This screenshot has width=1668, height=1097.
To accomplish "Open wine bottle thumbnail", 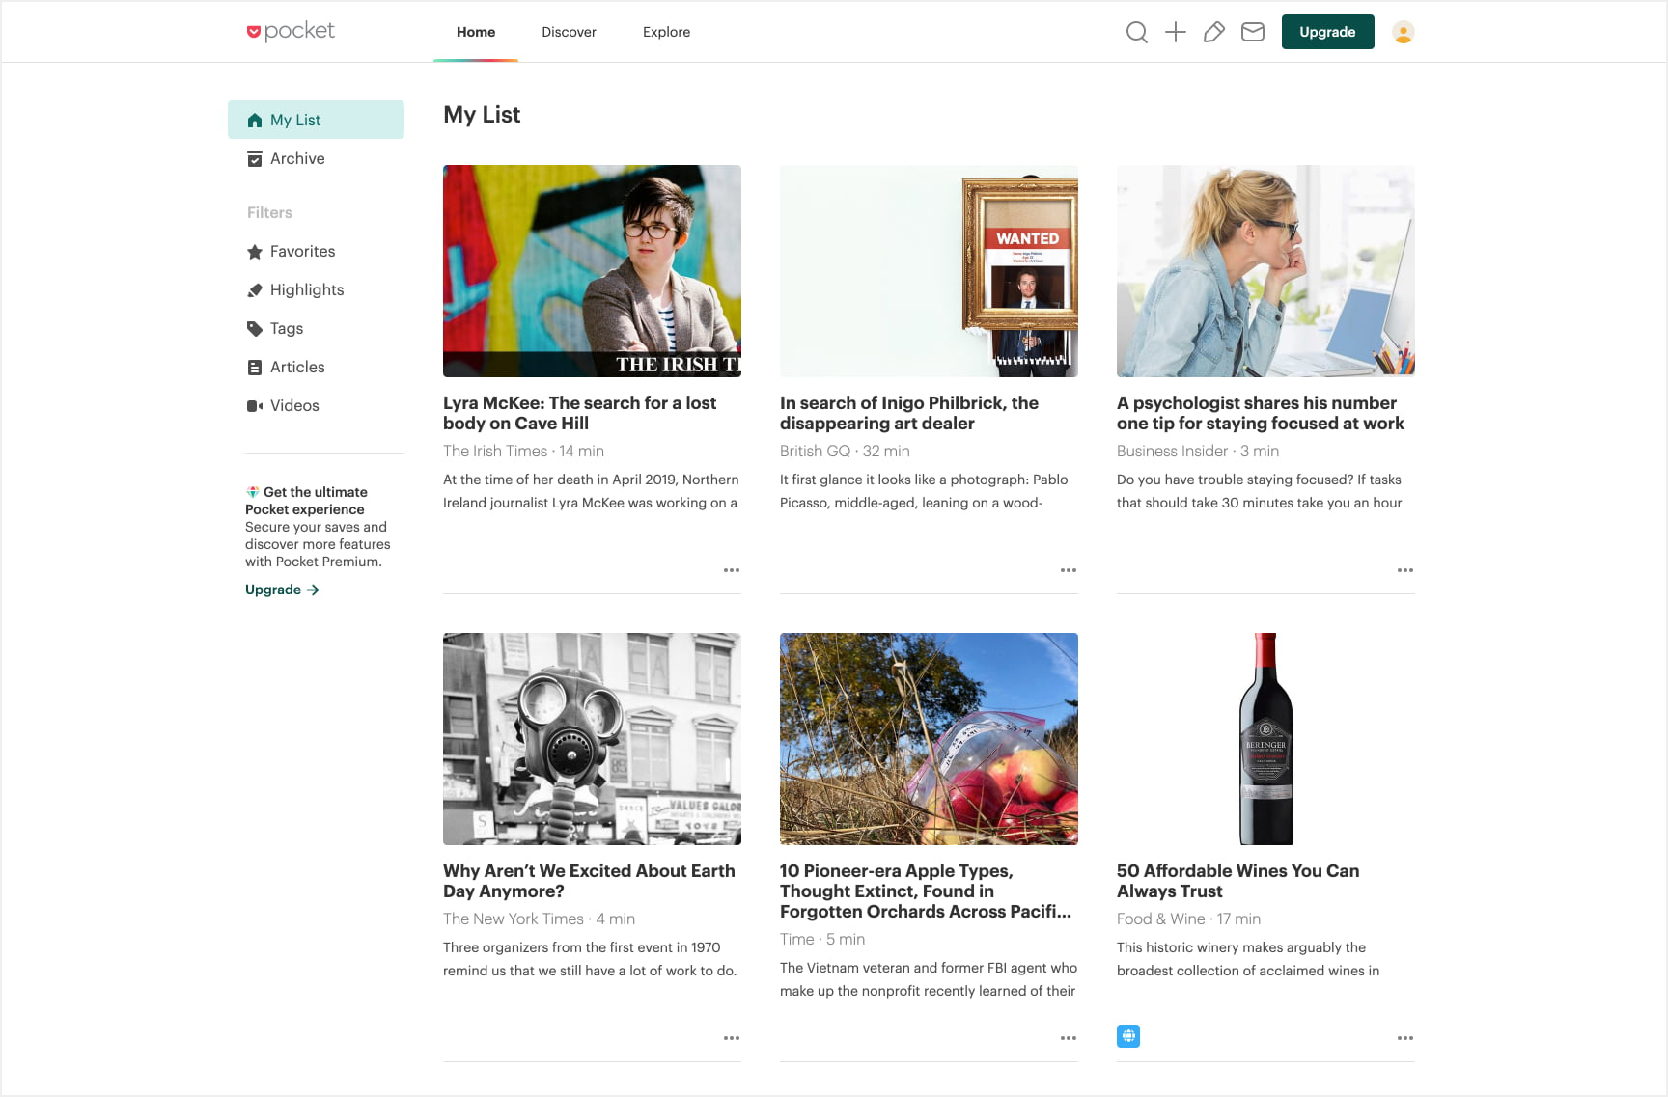I will [x=1265, y=739].
